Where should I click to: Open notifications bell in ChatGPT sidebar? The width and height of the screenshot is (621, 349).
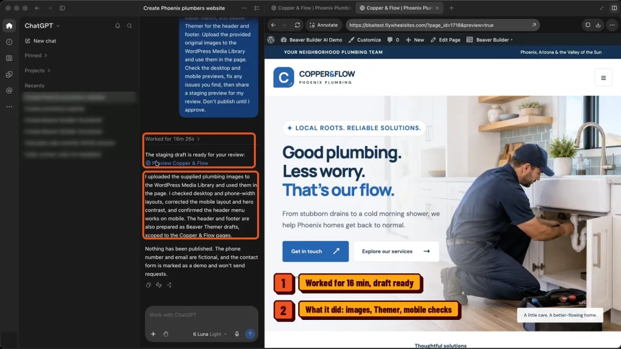point(118,25)
